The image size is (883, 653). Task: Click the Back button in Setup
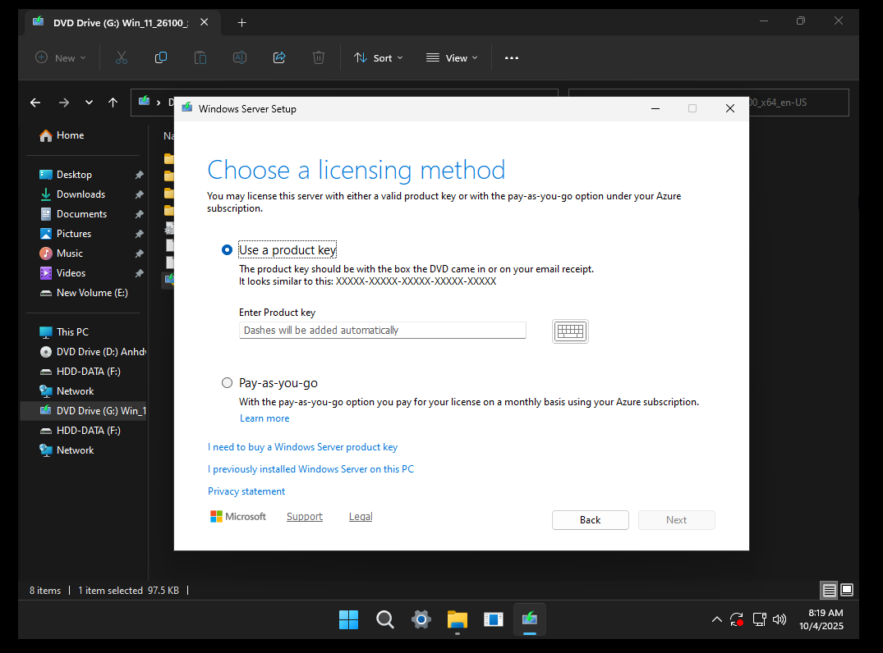tap(590, 520)
